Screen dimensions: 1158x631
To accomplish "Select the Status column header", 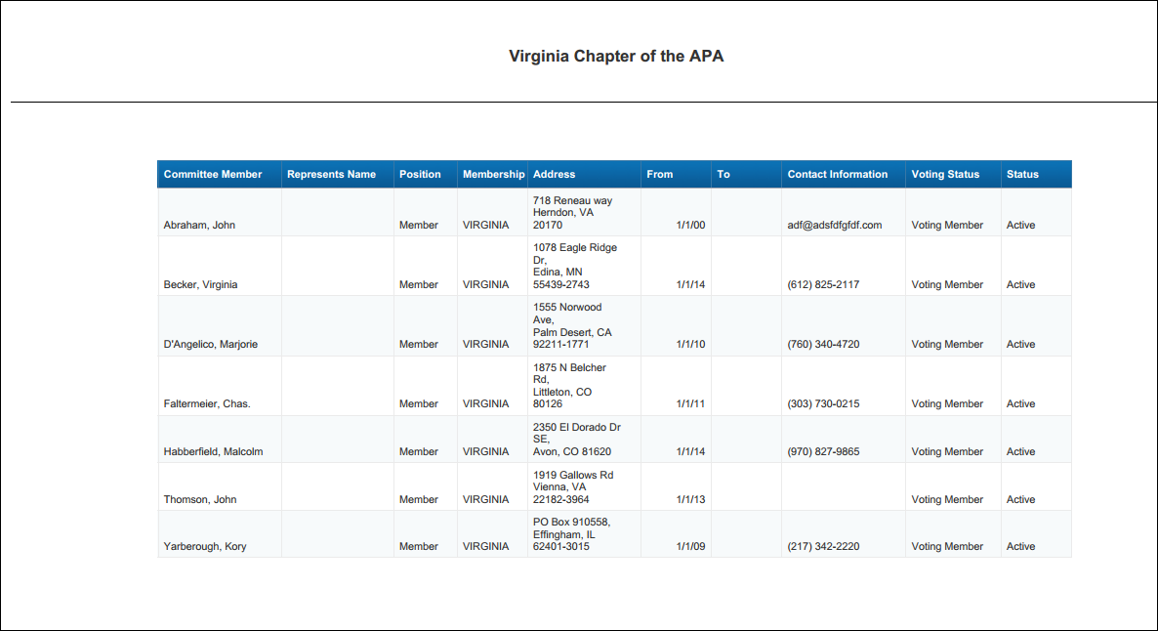I will click(1022, 175).
